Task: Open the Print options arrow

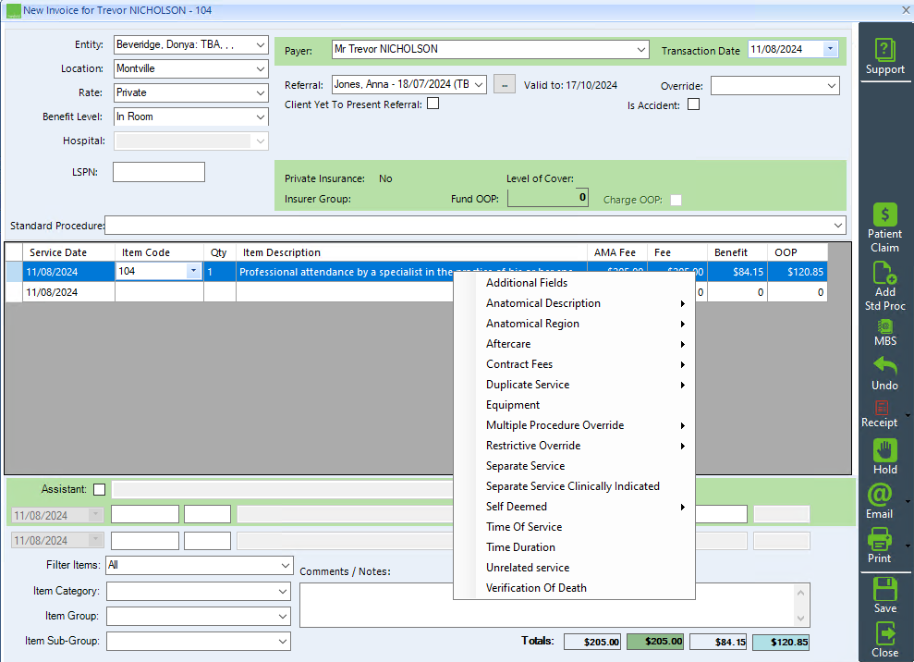Action: click(x=907, y=546)
